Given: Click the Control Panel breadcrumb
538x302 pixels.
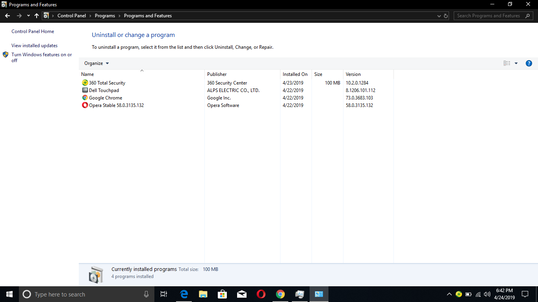Looking at the screenshot, I should point(72,16).
